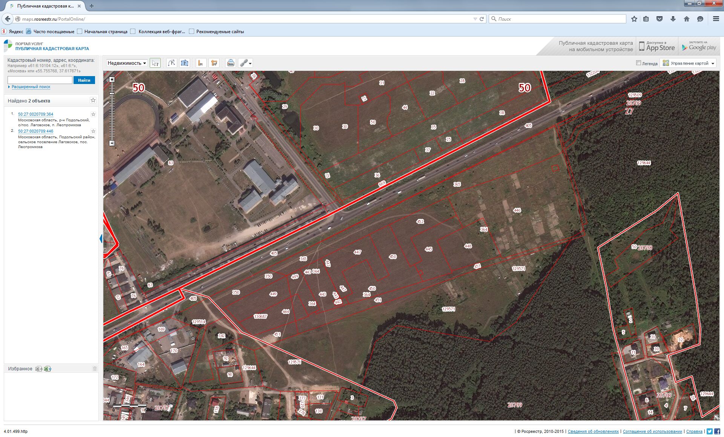Enable the Легенда checkbox

click(638, 63)
